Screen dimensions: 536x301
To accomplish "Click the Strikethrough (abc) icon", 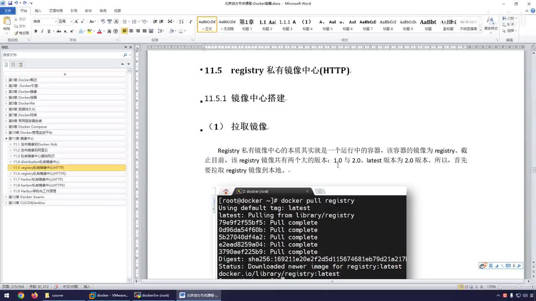I will click(x=59, y=31).
